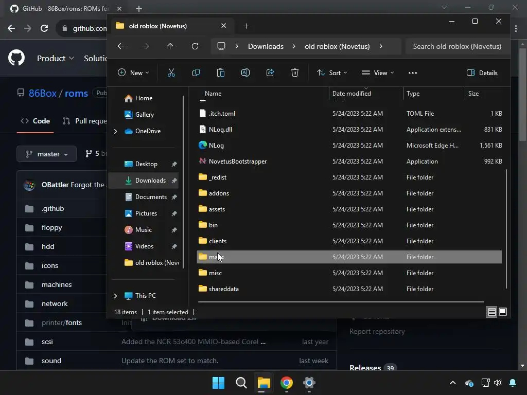The image size is (527, 395).
Task: Unpin Music using its pin icon
Action: 174,230
